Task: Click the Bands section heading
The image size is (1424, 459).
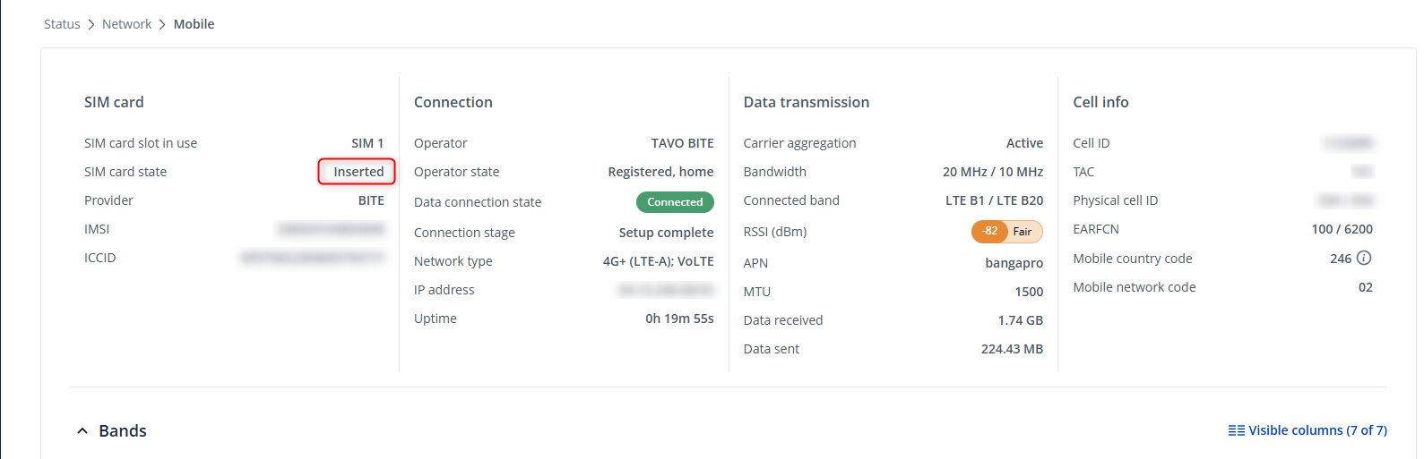Action: (x=123, y=431)
